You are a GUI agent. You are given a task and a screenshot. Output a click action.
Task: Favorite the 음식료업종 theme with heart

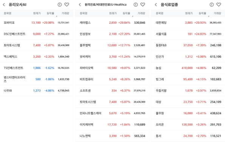click(219, 5)
